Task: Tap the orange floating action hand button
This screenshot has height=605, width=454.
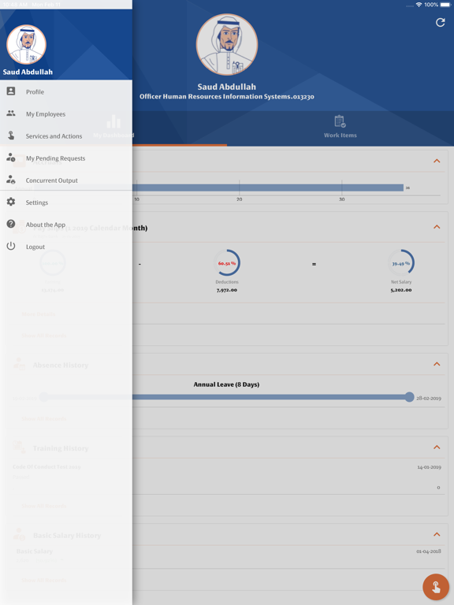Action: 436,587
